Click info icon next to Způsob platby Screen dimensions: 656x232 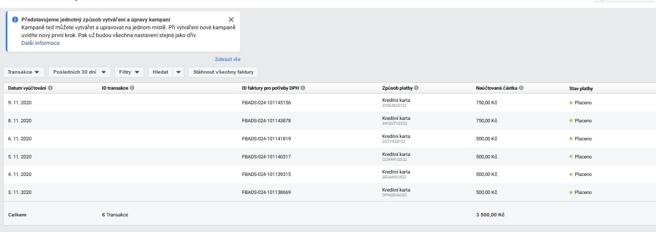point(416,88)
